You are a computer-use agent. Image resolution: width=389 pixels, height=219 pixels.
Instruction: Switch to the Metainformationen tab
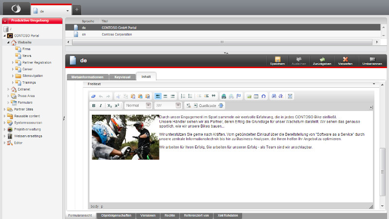click(x=87, y=77)
